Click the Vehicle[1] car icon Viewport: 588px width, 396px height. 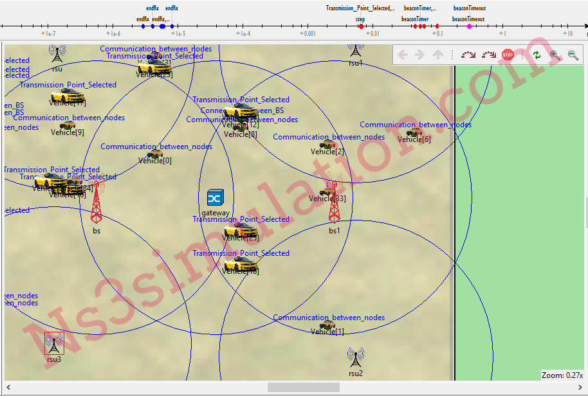click(327, 325)
